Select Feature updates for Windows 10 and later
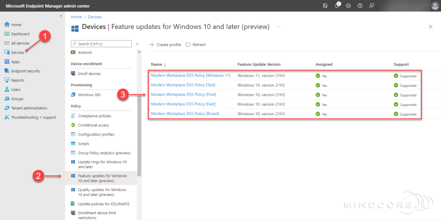Screen dimensions: 441x220 (x=101, y=178)
